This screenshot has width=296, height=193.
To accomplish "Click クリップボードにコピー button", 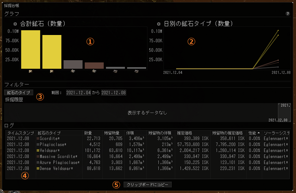I will click(147, 185).
